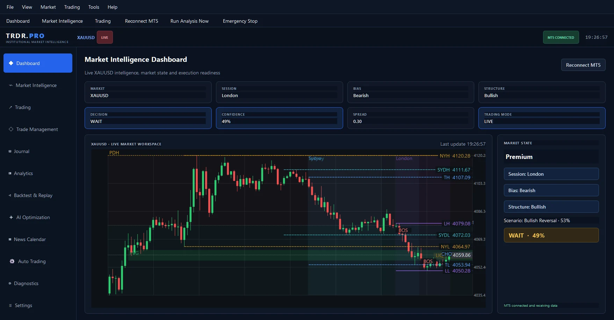Click the WAIT · 49% decision box
This screenshot has height=320, width=614.
551,235
